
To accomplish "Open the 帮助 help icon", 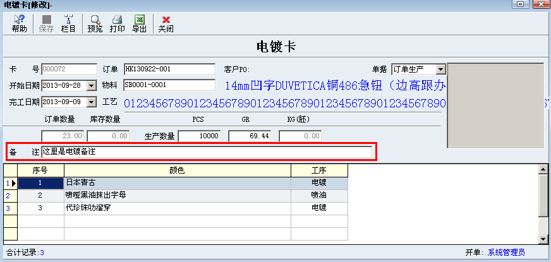I will [x=19, y=24].
